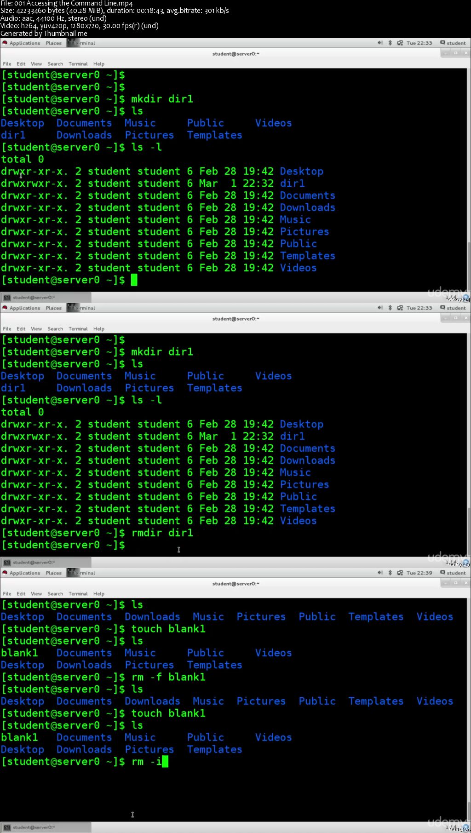
Task: Click the Tue 22:39 clock
Action: click(419, 573)
